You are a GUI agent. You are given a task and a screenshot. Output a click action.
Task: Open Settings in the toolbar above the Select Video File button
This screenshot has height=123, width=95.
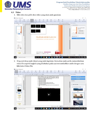click(x=76, y=72)
